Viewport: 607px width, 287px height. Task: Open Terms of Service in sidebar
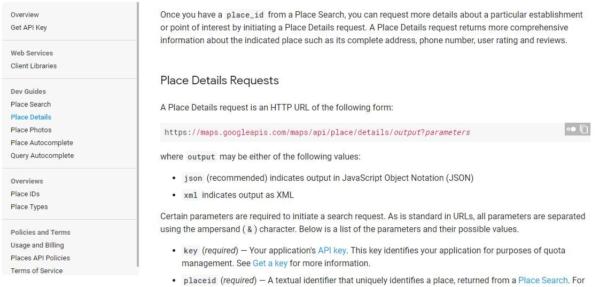click(x=36, y=271)
